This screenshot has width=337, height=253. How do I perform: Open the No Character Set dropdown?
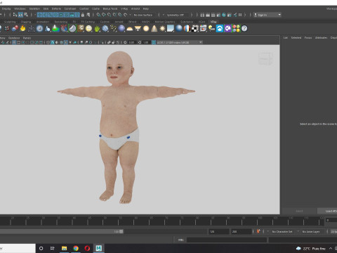click(x=283, y=231)
